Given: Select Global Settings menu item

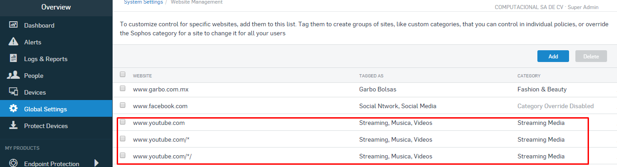Looking at the screenshot, I should 56,109.
